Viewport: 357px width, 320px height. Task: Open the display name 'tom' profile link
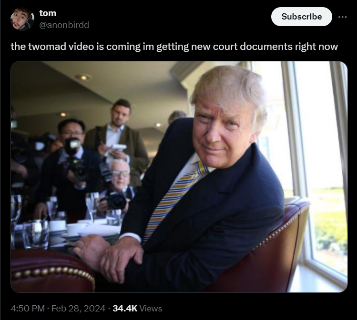48,13
